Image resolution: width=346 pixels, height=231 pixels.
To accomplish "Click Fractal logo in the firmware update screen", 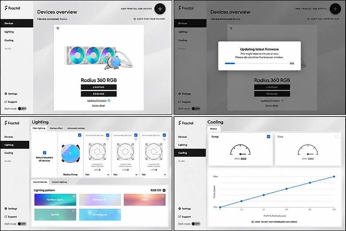I will click(x=186, y=8).
